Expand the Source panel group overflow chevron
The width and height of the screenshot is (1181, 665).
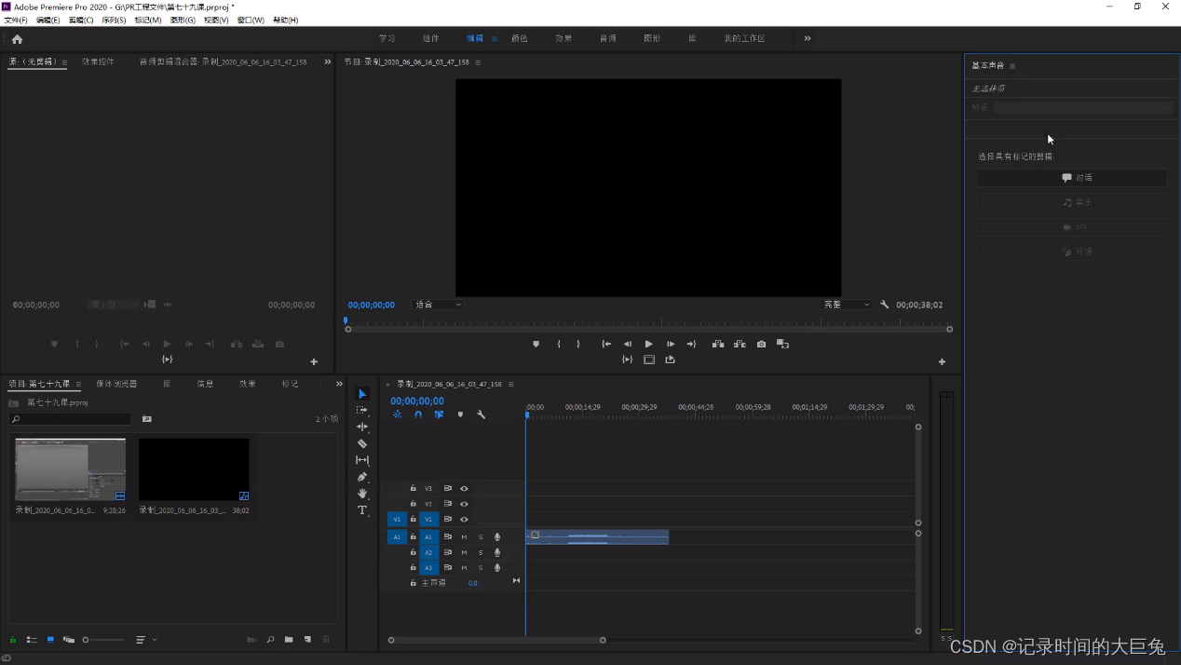tap(327, 61)
